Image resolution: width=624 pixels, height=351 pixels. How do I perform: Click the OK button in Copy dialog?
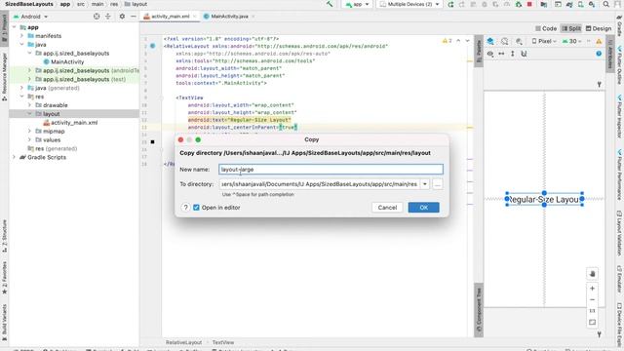point(423,208)
